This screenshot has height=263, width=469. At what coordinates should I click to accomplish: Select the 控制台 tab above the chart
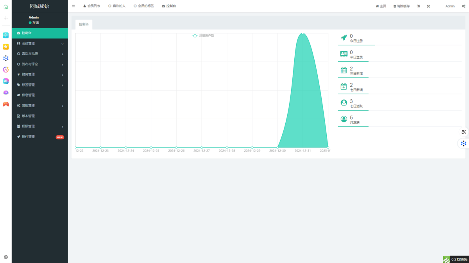click(x=84, y=24)
